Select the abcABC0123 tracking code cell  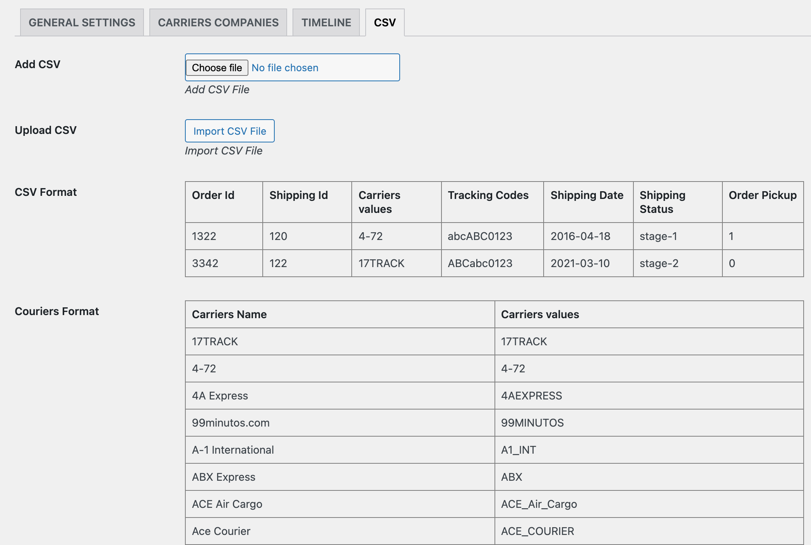coord(480,236)
